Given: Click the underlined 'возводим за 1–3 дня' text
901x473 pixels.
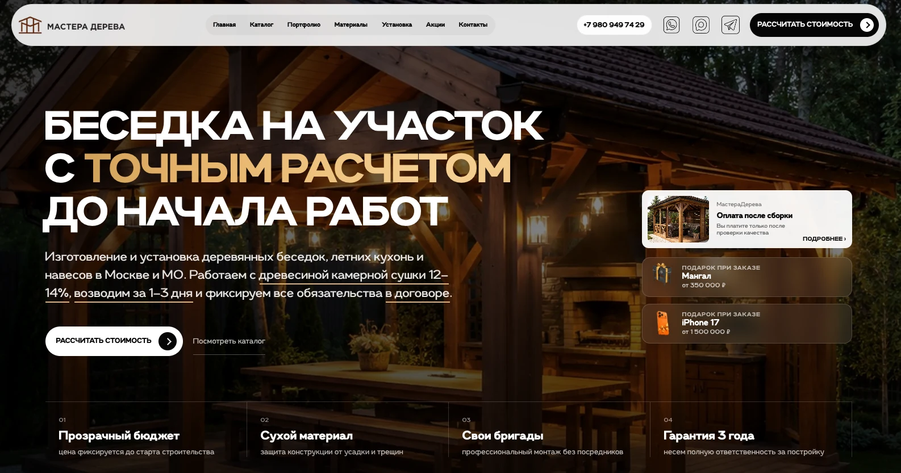Looking at the screenshot, I should pos(134,294).
